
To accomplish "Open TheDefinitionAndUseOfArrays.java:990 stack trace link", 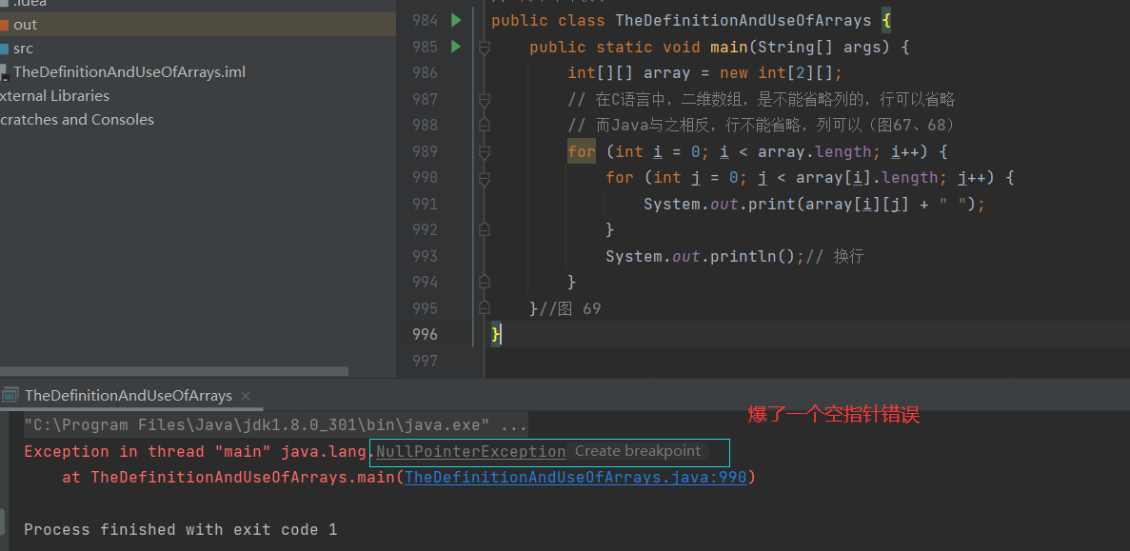I will (x=576, y=477).
